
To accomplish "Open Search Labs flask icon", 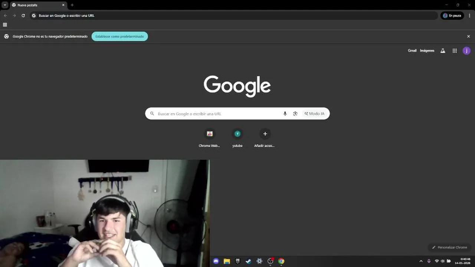I will [443, 51].
